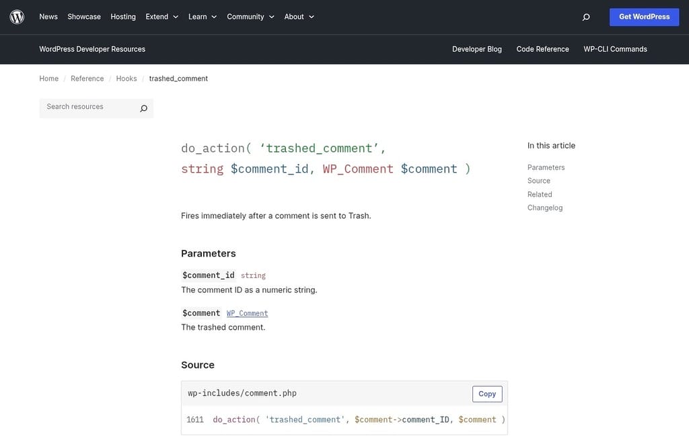Click the Get WordPress button
689x442 pixels.
[x=644, y=16]
